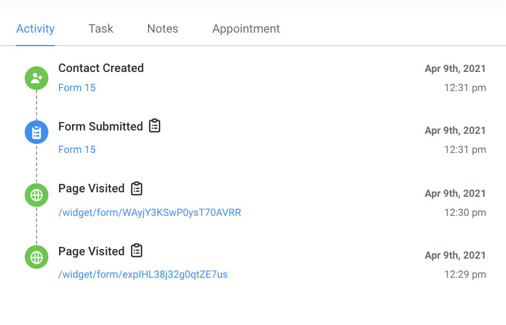Click the blue Form Submitted timeline icon
The image size is (506, 325).
click(x=37, y=133)
